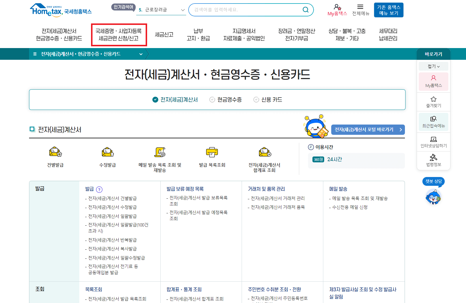Click the Hometax logo
Image resolution: width=466 pixels, height=303 pixels.
(61, 10)
